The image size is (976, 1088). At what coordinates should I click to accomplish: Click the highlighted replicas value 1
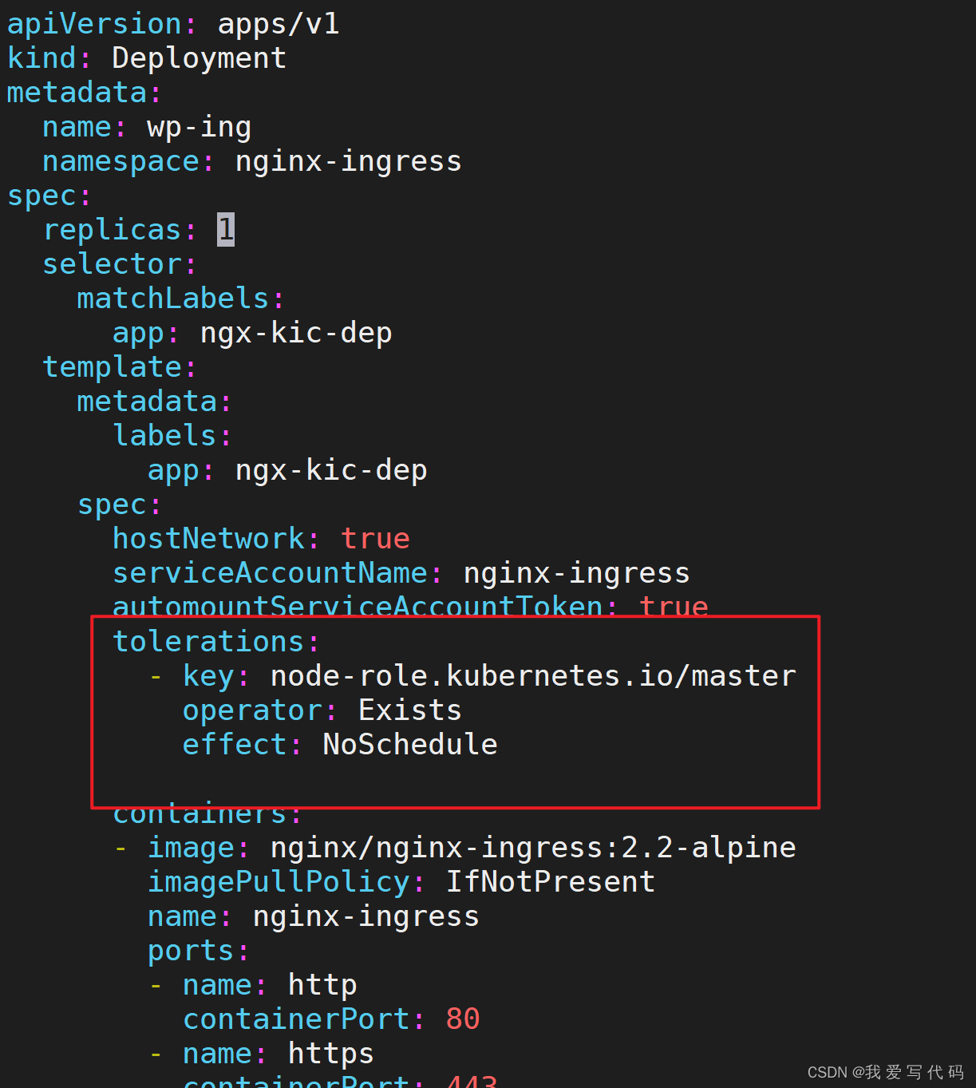tap(226, 229)
